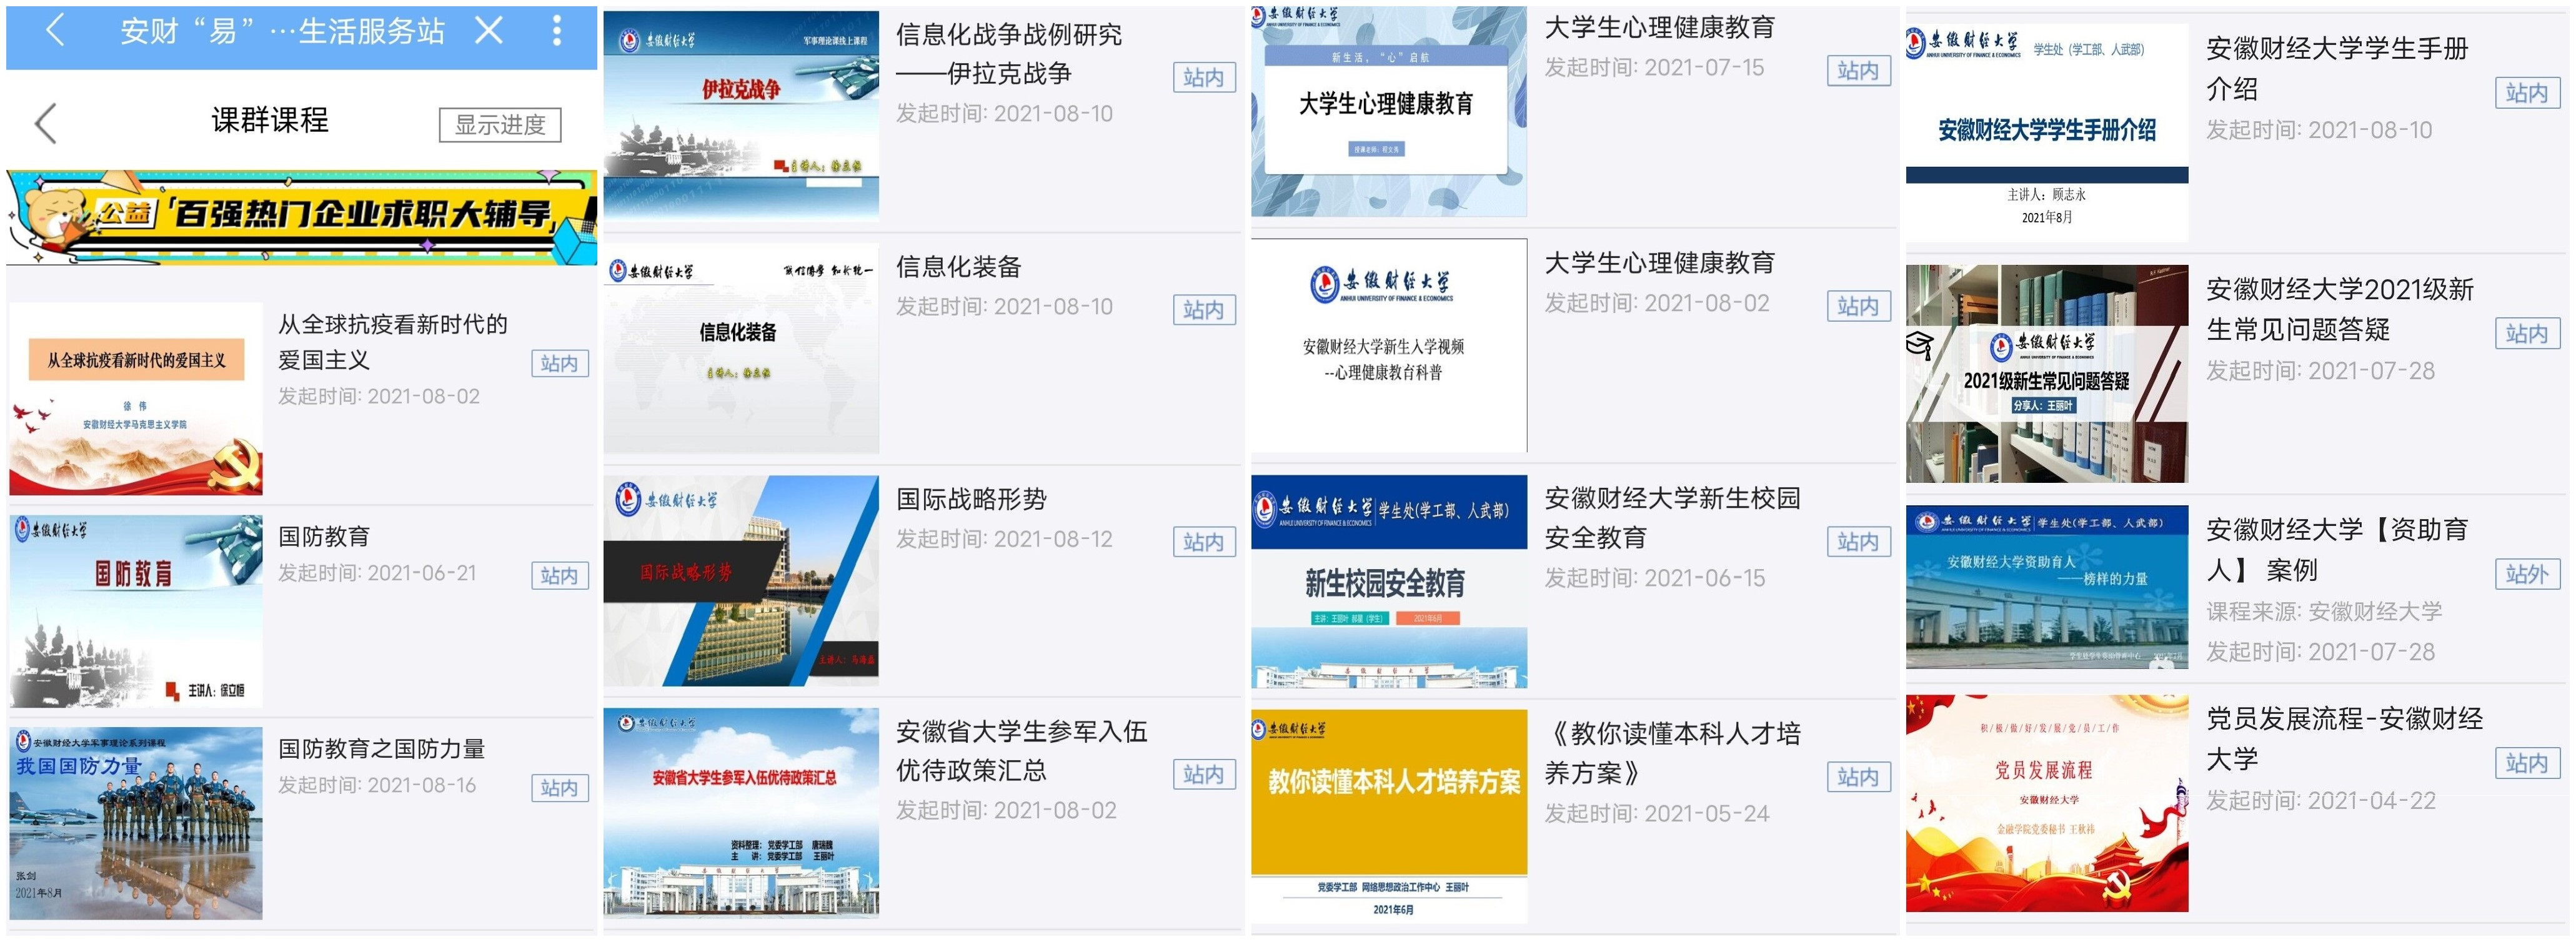2576x942 pixels.
Task: Close the mini program with X icon
Action: [x=488, y=30]
